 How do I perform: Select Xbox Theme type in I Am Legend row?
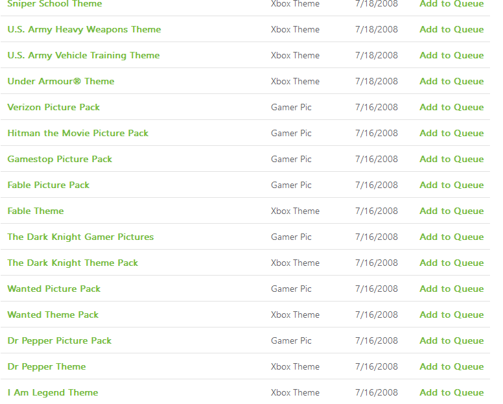coord(295,393)
